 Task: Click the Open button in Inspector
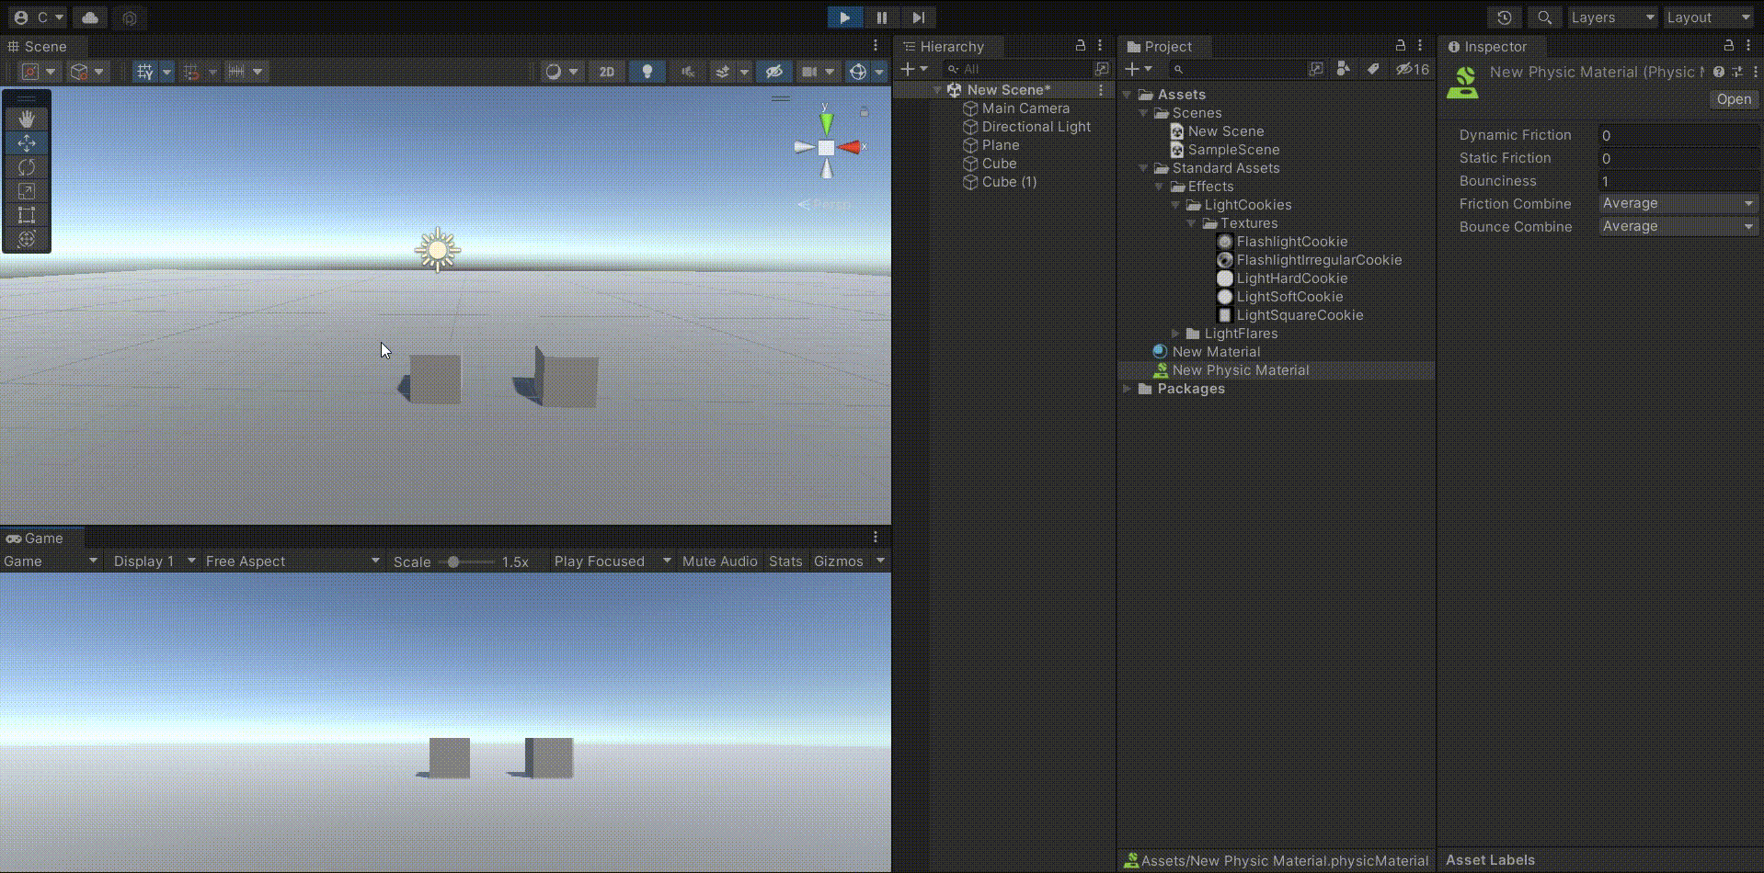[x=1734, y=99]
